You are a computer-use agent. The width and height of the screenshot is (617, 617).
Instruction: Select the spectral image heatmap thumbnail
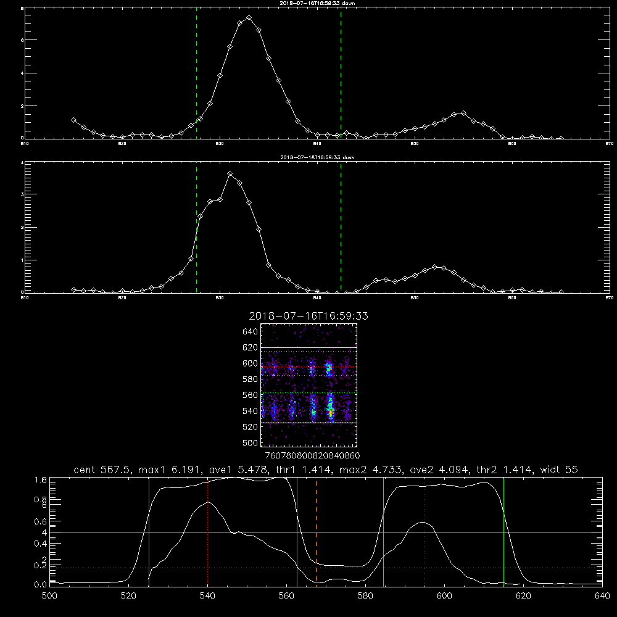coord(309,385)
